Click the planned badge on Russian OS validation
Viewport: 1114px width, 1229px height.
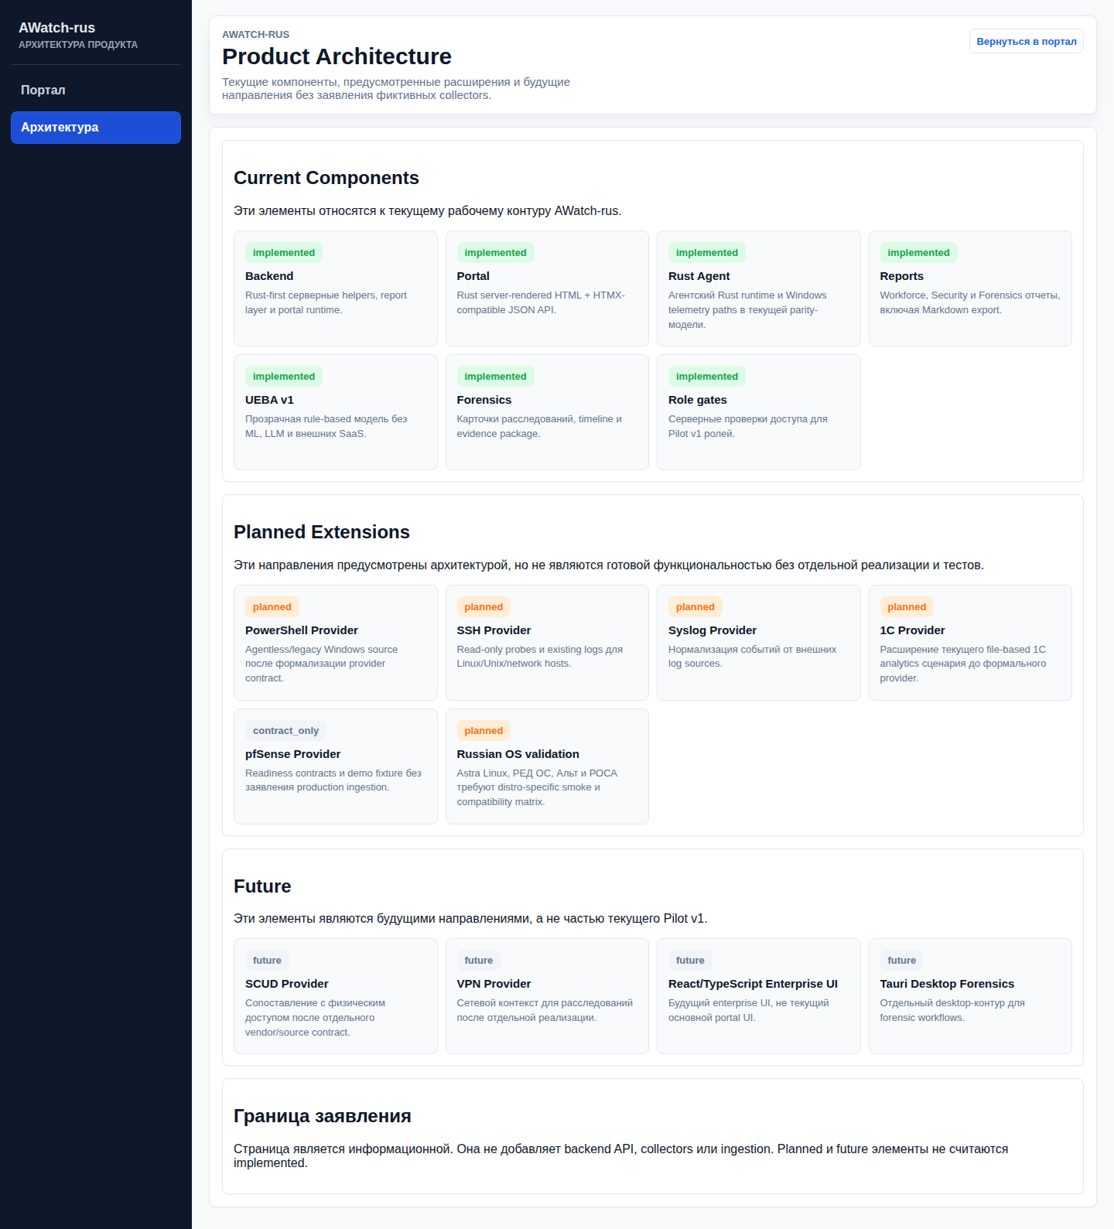[484, 731]
